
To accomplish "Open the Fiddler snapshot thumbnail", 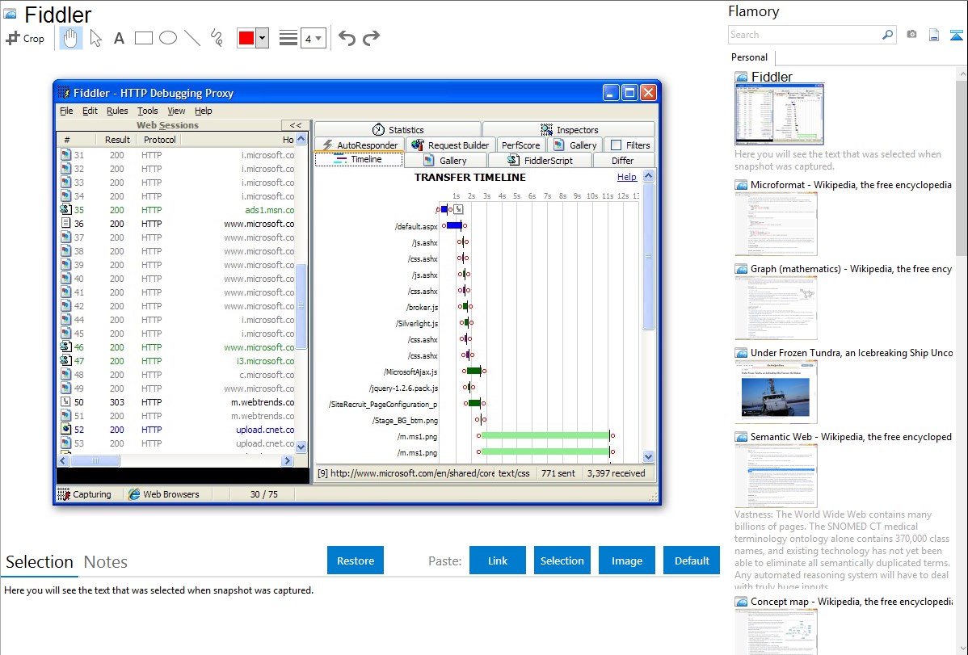I will [779, 115].
